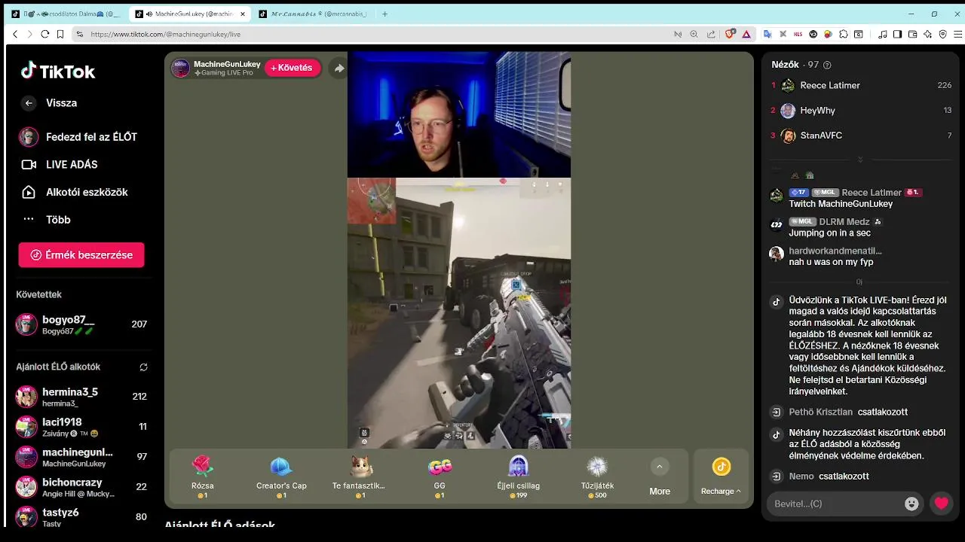This screenshot has height=542, width=965.
Task: Send the Rózsa gift
Action: [x=203, y=476]
